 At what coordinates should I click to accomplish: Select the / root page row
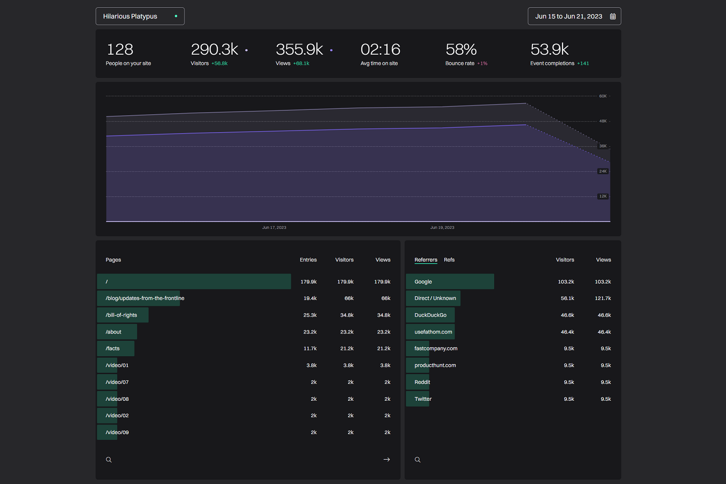pyautogui.click(x=248, y=282)
